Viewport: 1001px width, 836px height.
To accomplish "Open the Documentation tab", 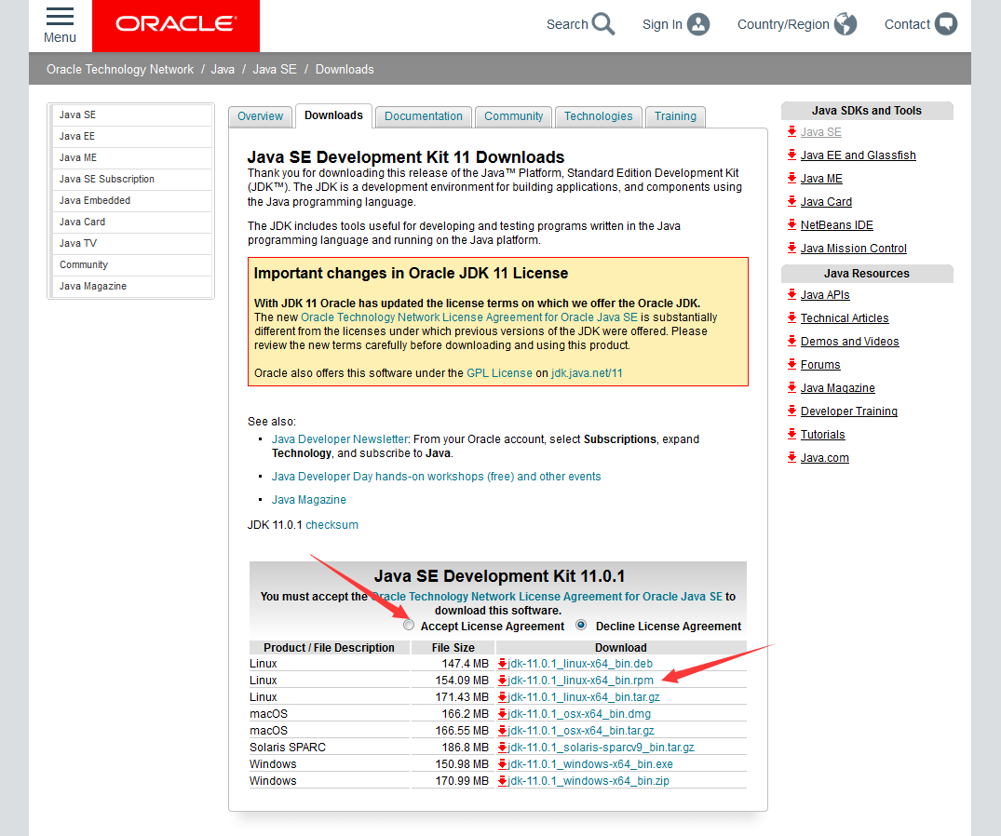I will (424, 116).
